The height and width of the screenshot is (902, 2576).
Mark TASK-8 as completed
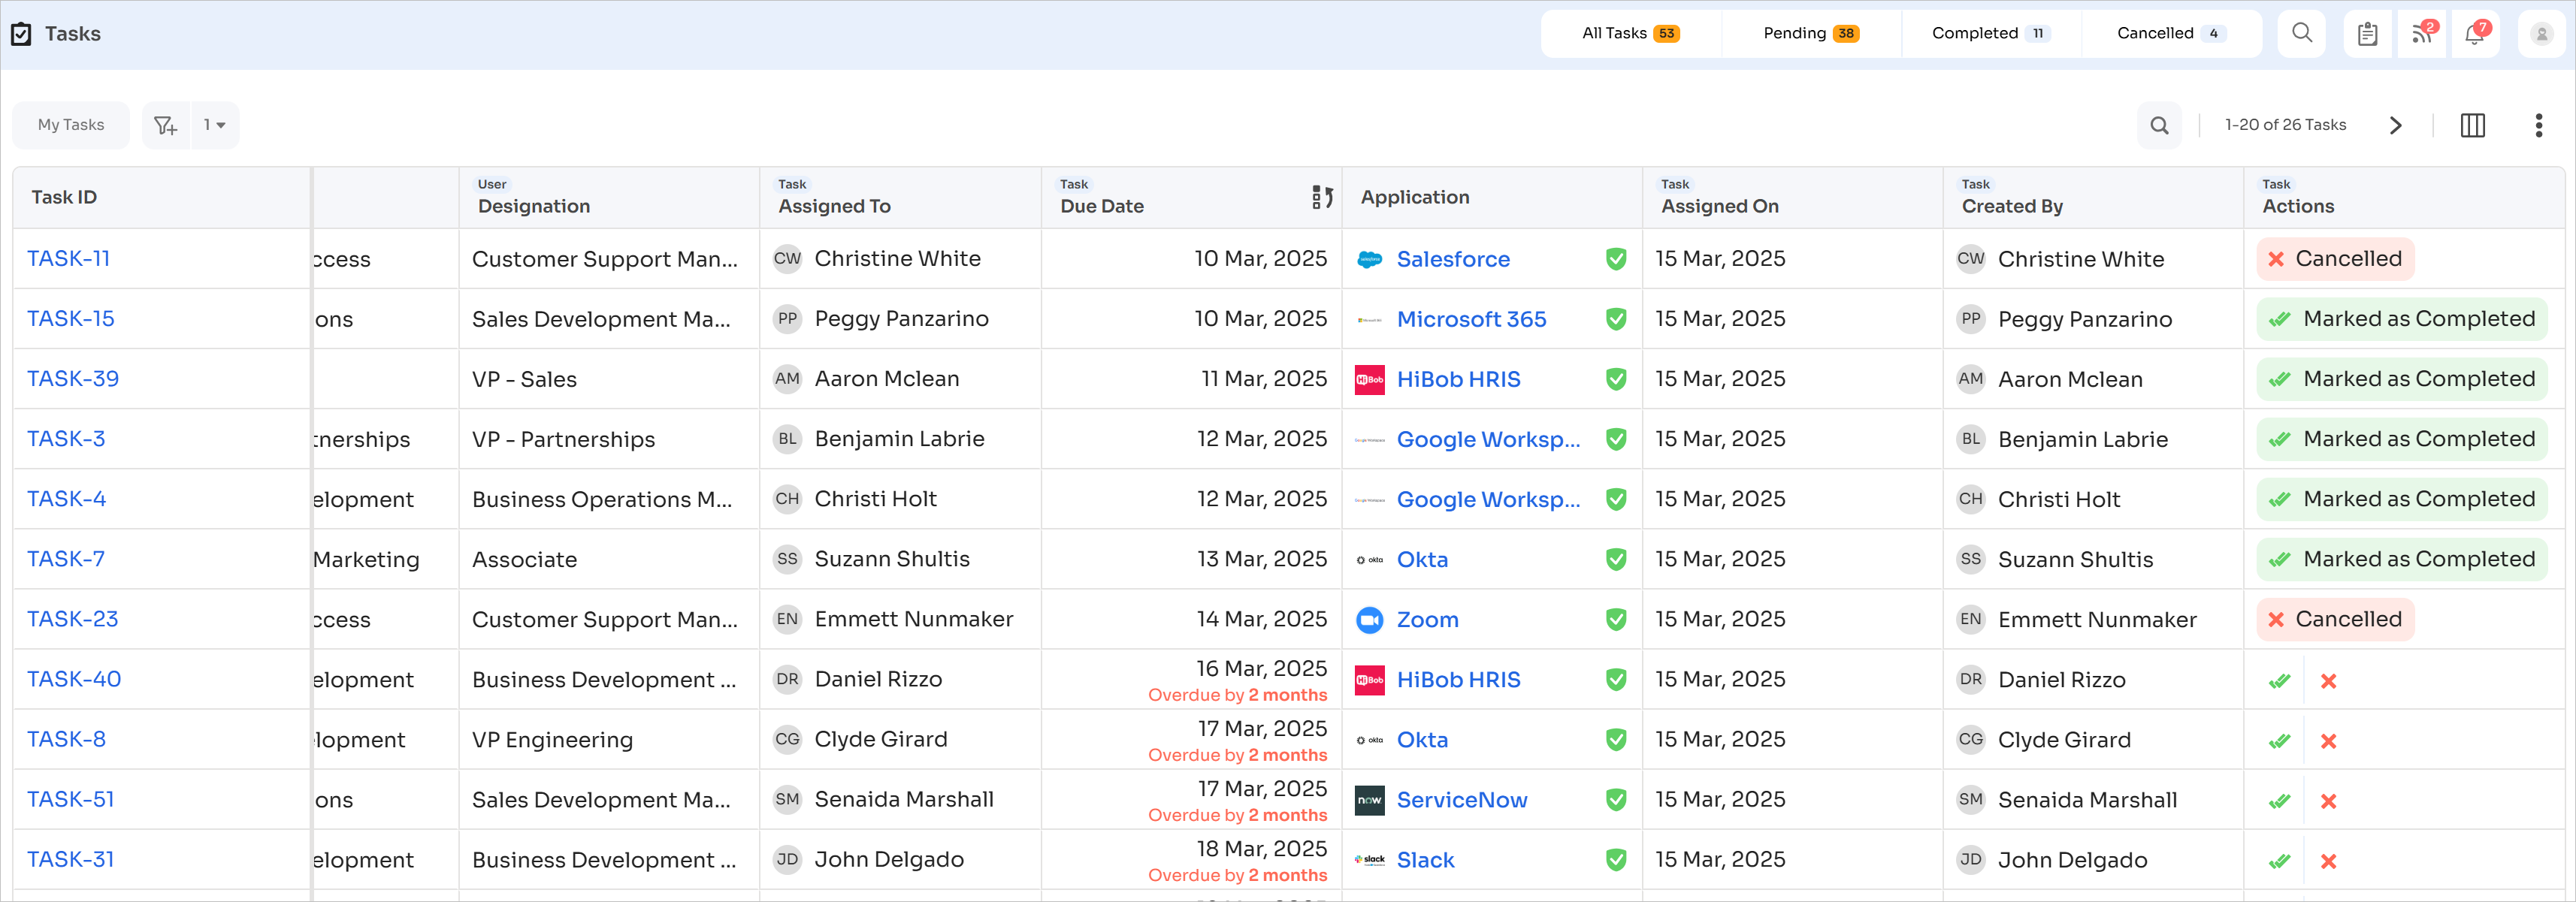click(x=2279, y=741)
